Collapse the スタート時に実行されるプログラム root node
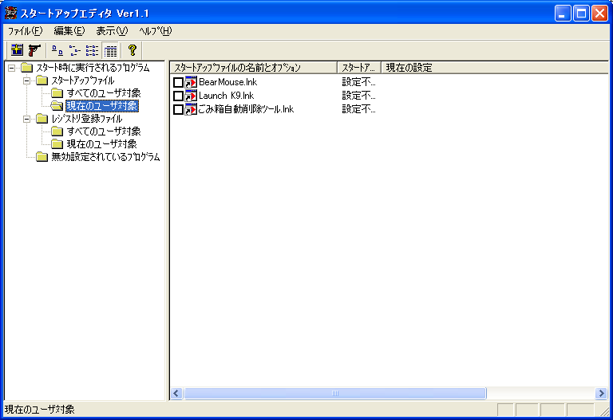Image resolution: width=613 pixels, height=420 pixels. point(12,68)
